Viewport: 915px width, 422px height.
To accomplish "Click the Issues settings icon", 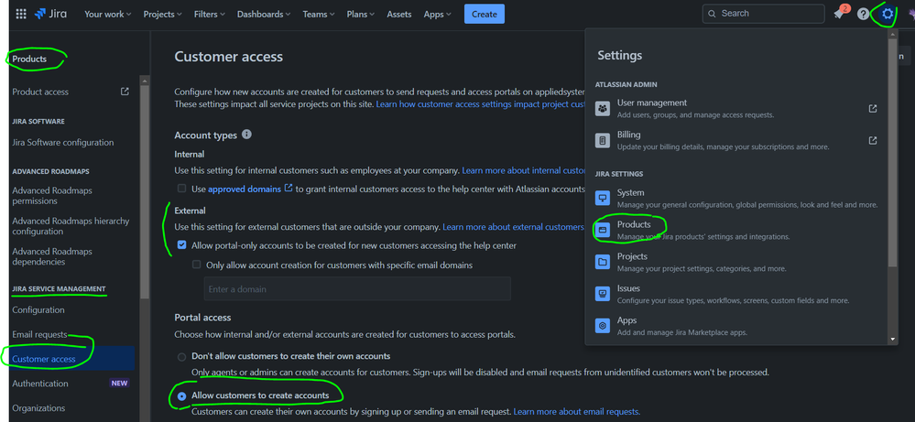I will (x=603, y=294).
